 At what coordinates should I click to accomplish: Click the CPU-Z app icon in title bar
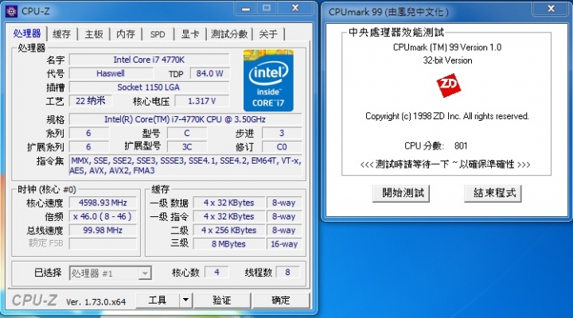12,11
